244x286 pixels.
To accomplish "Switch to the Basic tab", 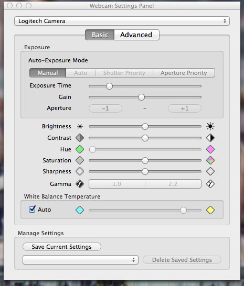I will (100, 35).
